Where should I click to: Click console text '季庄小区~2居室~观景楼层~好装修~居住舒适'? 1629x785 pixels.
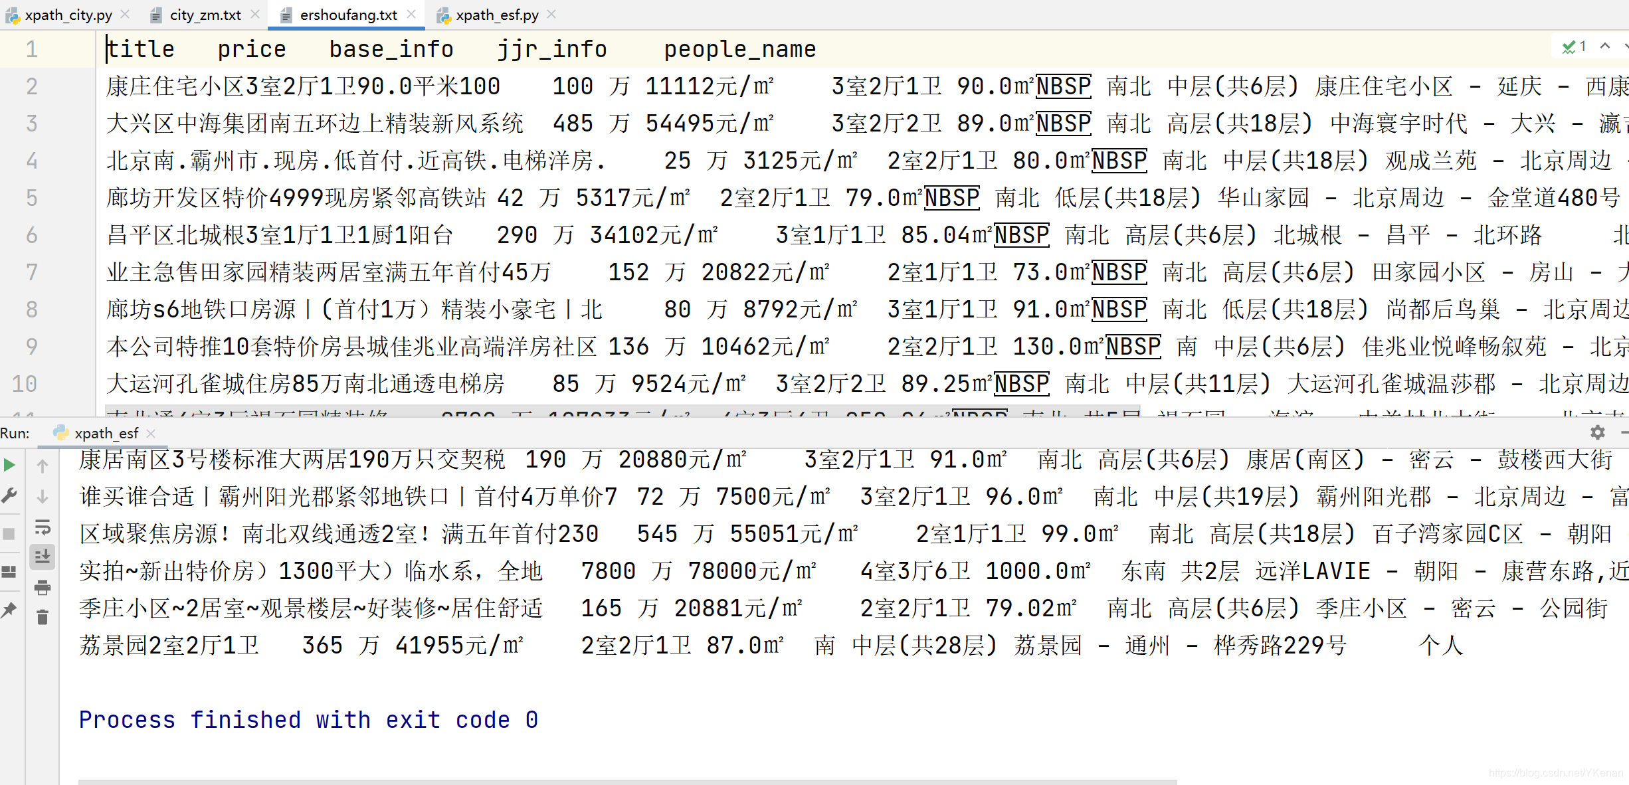click(x=311, y=608)
